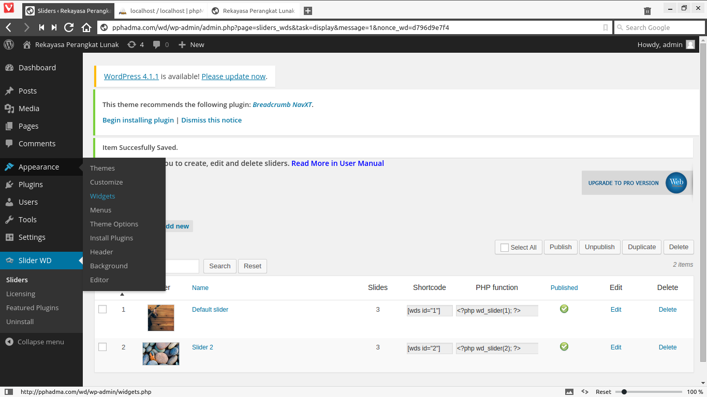Open Editor in the Appearance submenu
Viewport: 707px width, 397px height.
point(99,280)
